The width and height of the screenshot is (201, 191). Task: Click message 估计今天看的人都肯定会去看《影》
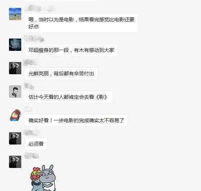coord(68,97)
